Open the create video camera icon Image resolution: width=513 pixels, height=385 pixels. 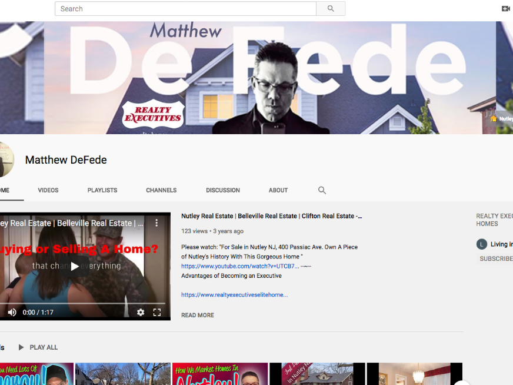(505, 8)
